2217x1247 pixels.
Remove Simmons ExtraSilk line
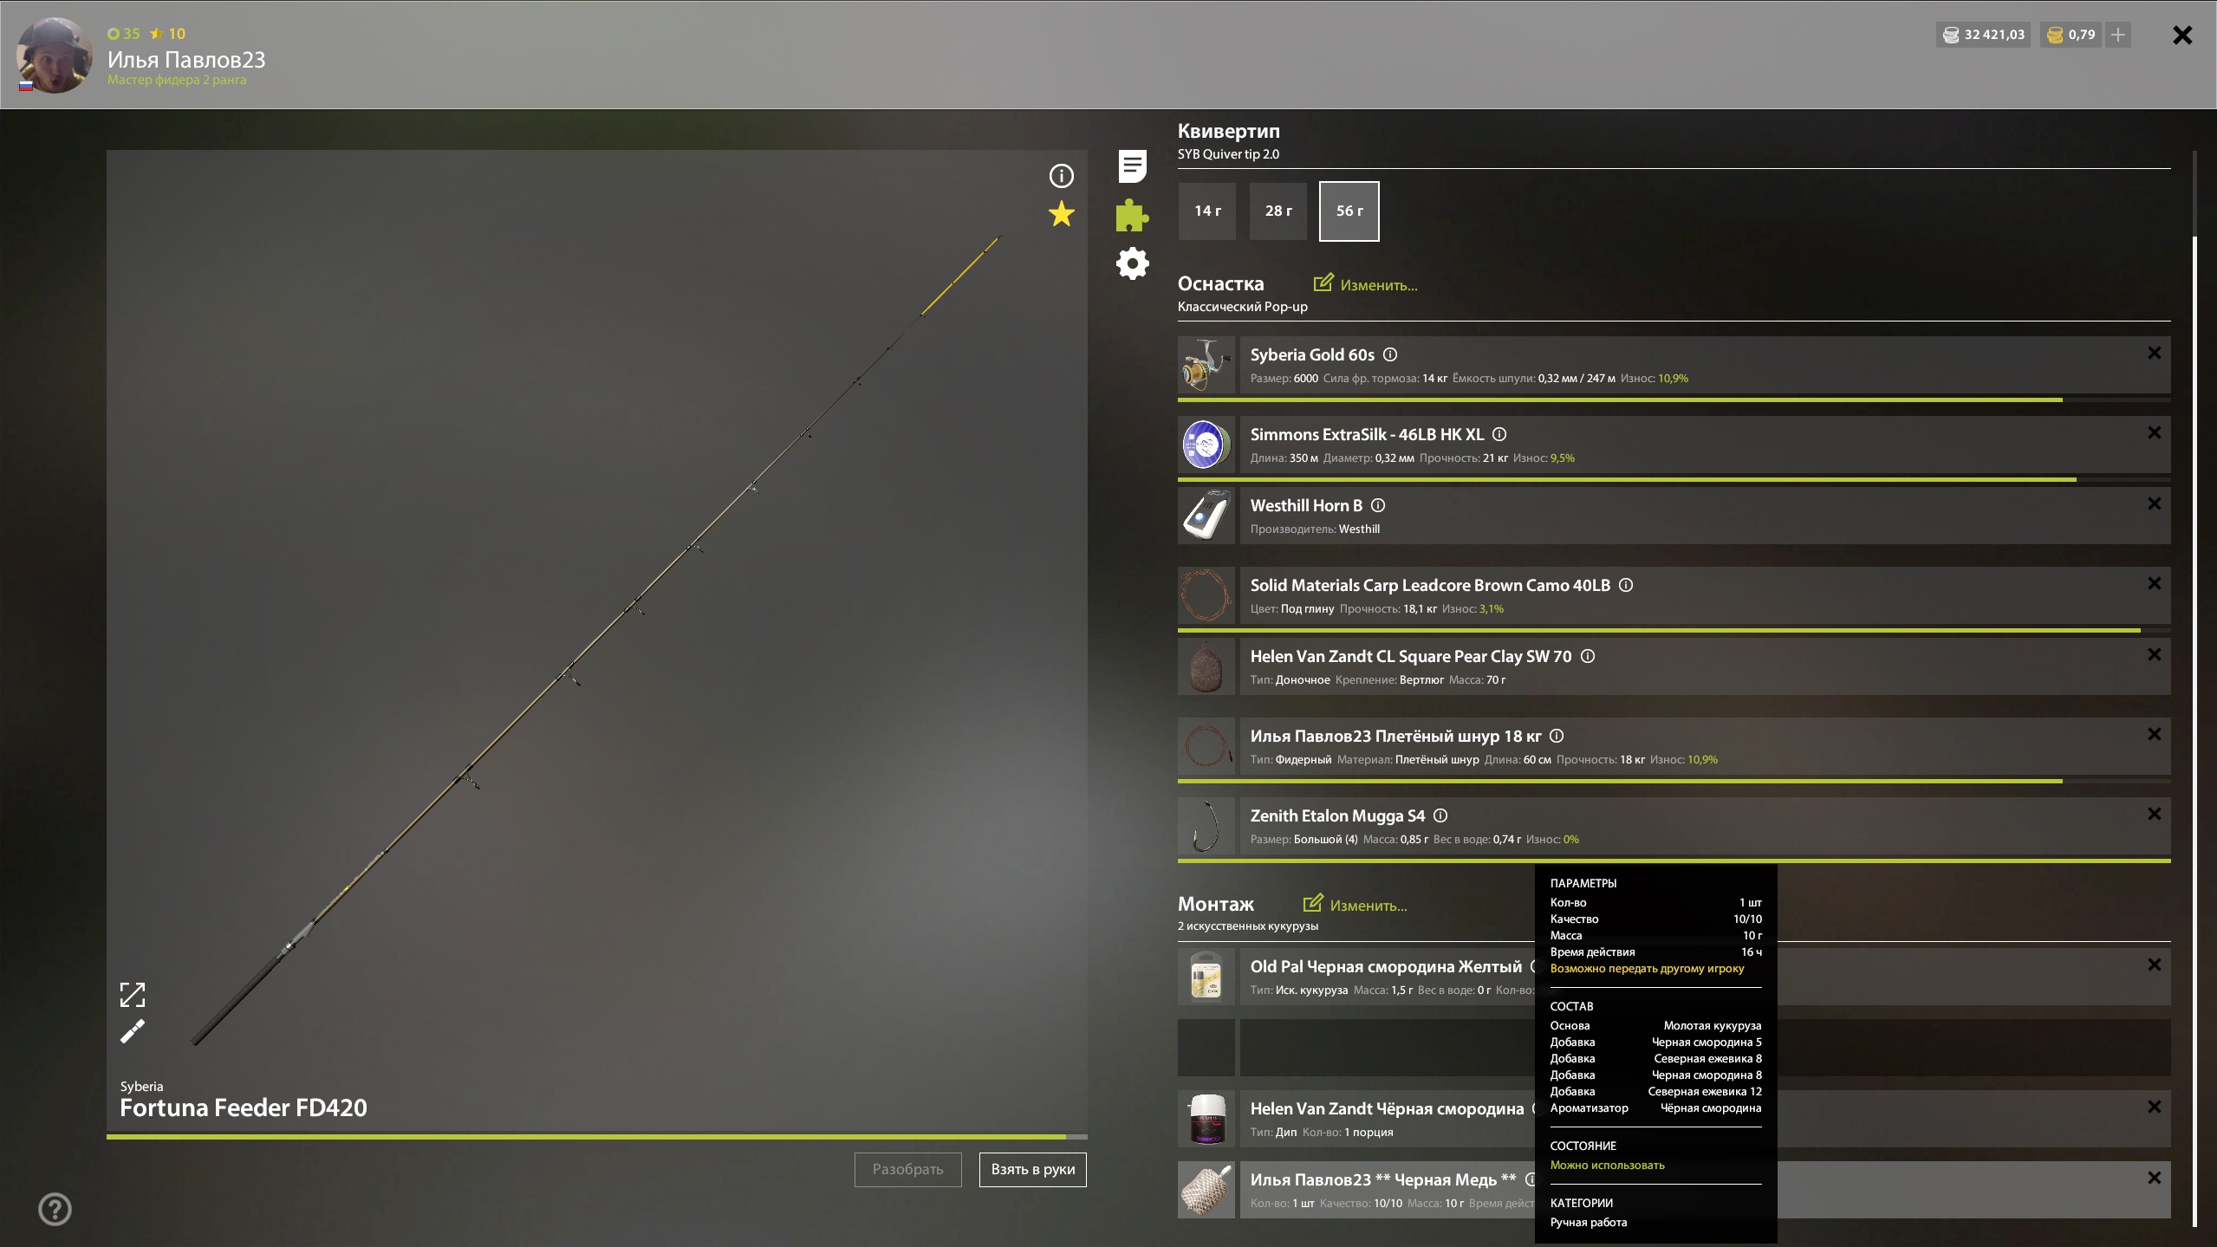tap(2154, 432)
